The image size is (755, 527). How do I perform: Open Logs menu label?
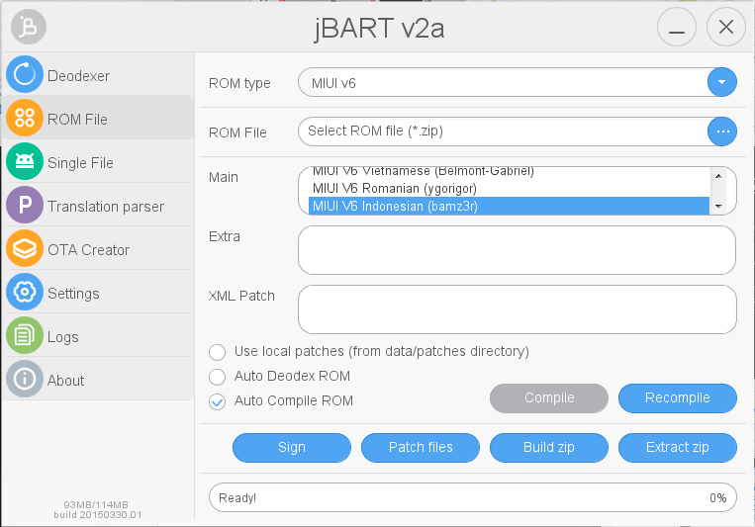pos(63,337)
